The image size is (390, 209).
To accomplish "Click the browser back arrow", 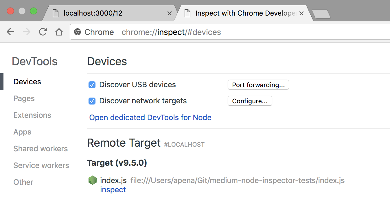I will point(10,32).
